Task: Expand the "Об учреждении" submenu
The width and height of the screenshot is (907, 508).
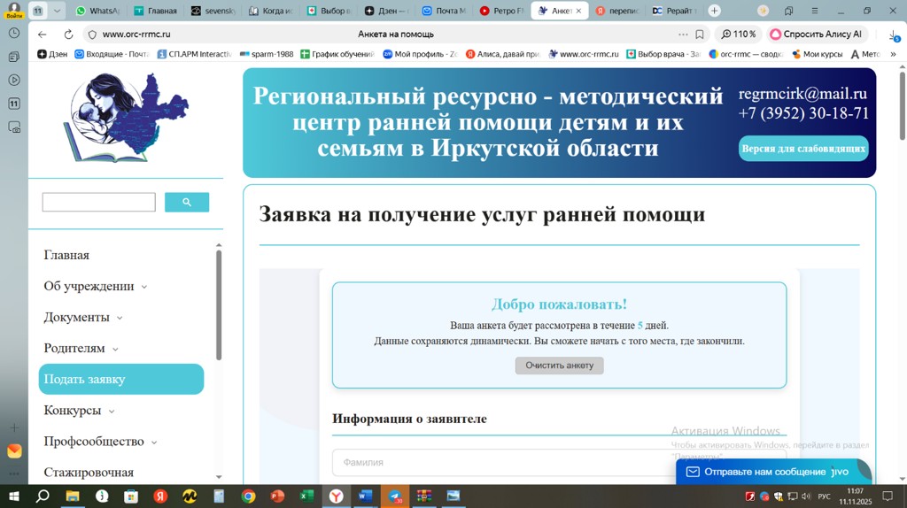Action: pyautogui.click(x=144, y=287)
